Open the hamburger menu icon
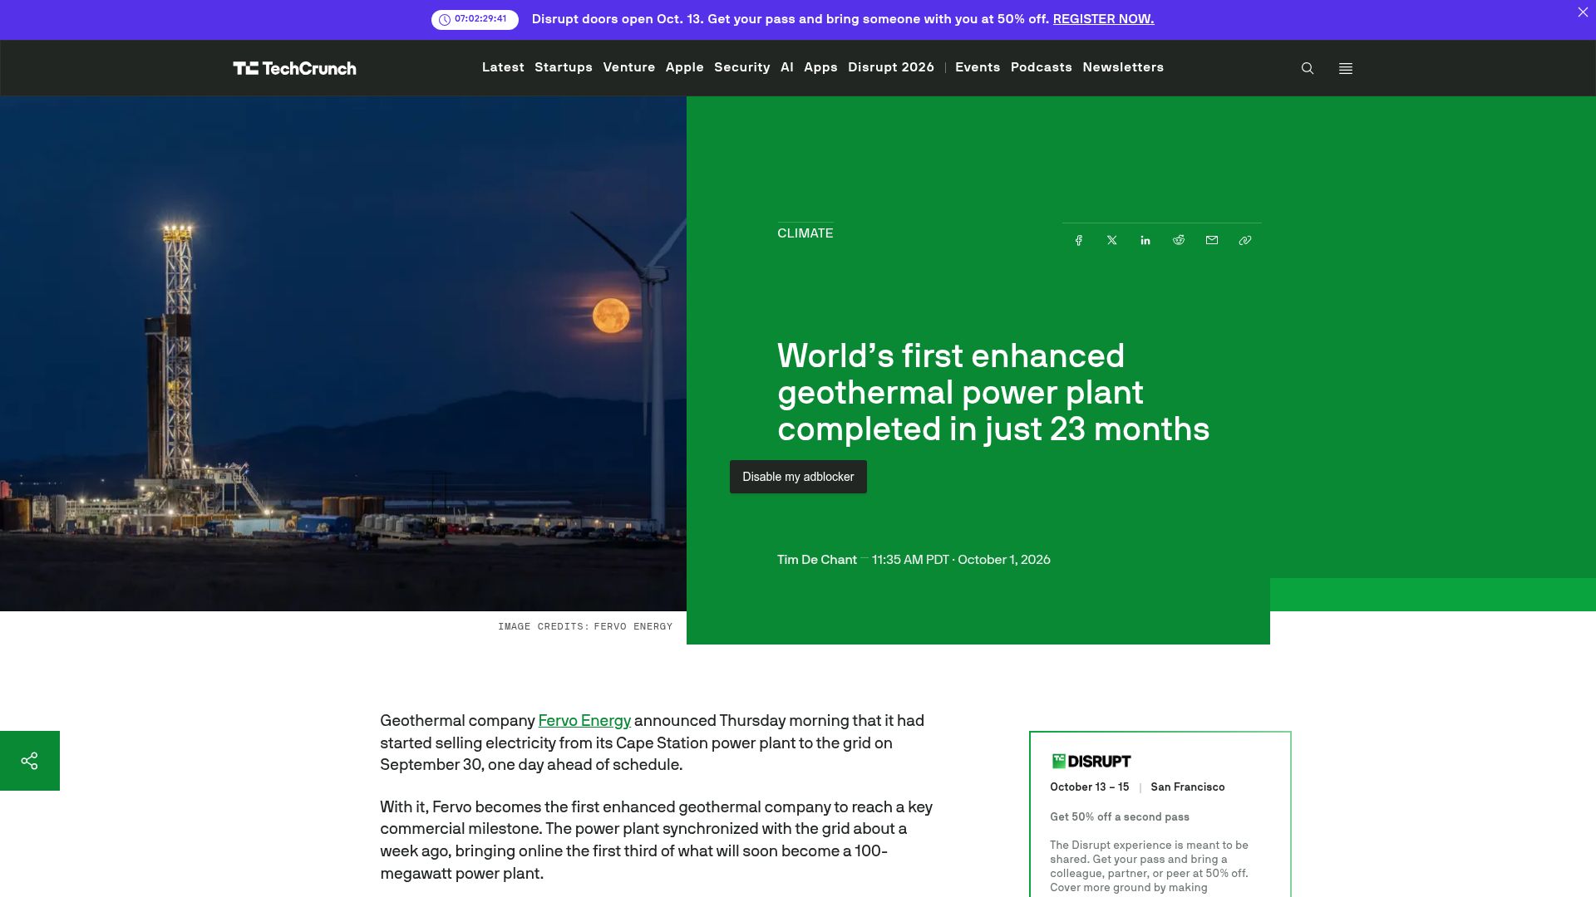 point(1346,68)
